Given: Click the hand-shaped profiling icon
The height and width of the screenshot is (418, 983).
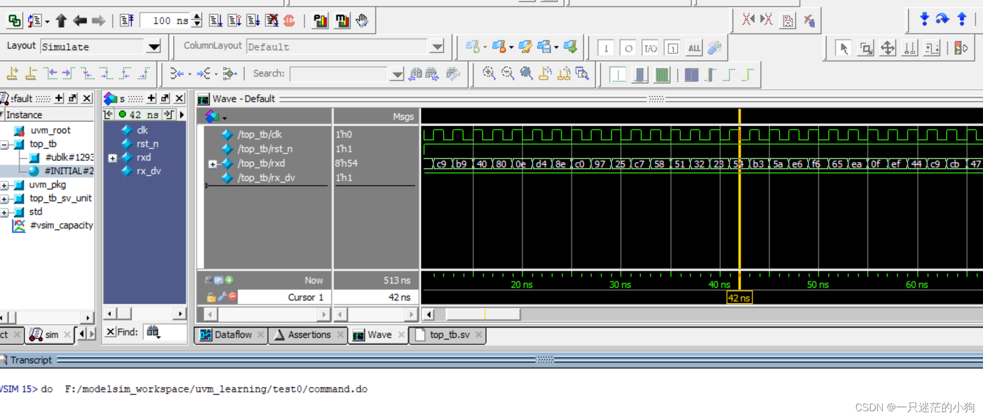Looking at the screenshot, I should click(x=363, y=21).
